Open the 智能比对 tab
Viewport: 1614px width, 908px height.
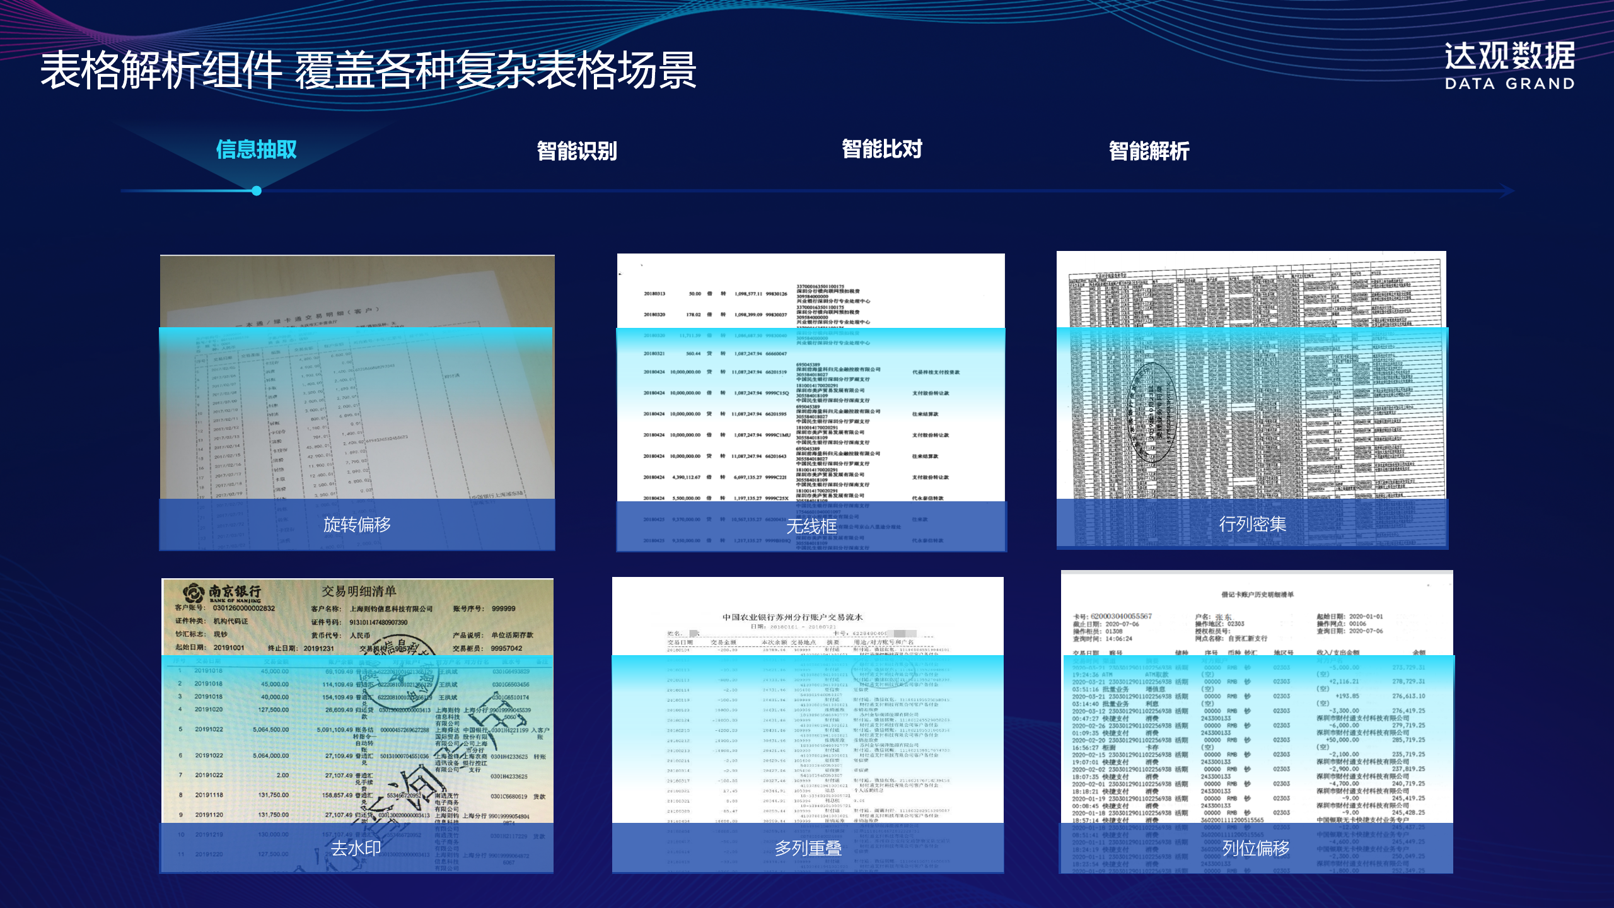(881, 149)
